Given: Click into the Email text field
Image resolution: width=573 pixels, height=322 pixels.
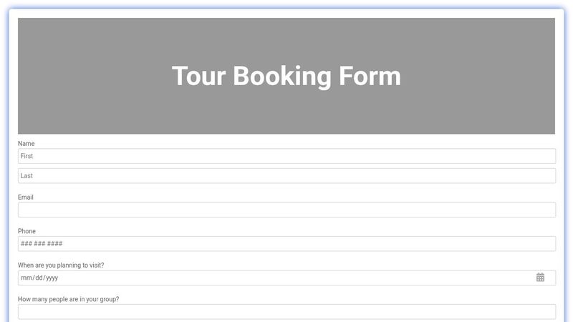Looking at the screenshot, I should [x=286, y=210].
